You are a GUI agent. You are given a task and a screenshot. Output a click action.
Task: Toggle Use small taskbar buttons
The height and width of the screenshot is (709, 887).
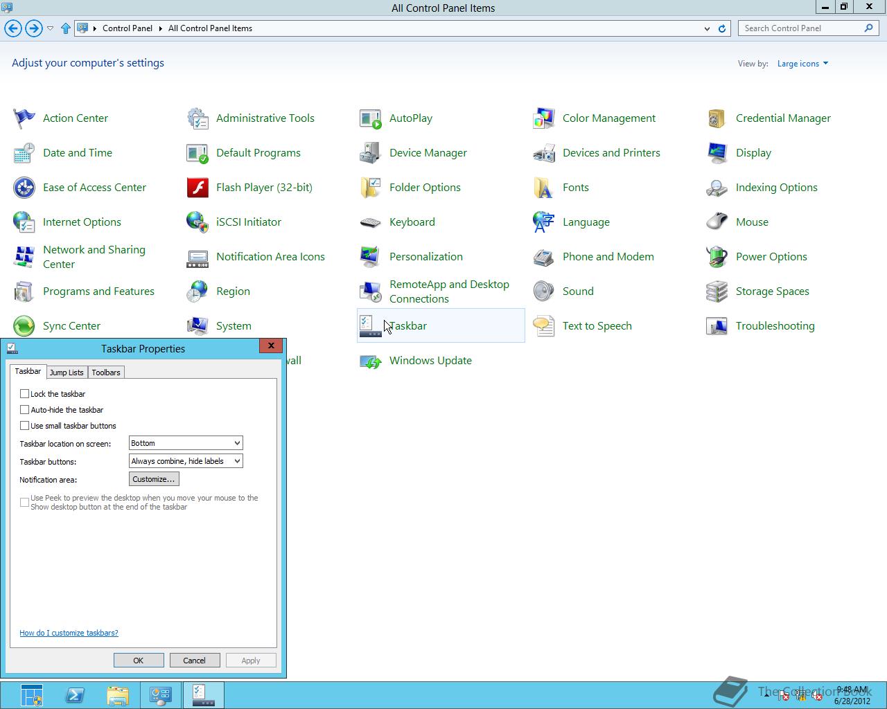[25, 425]
